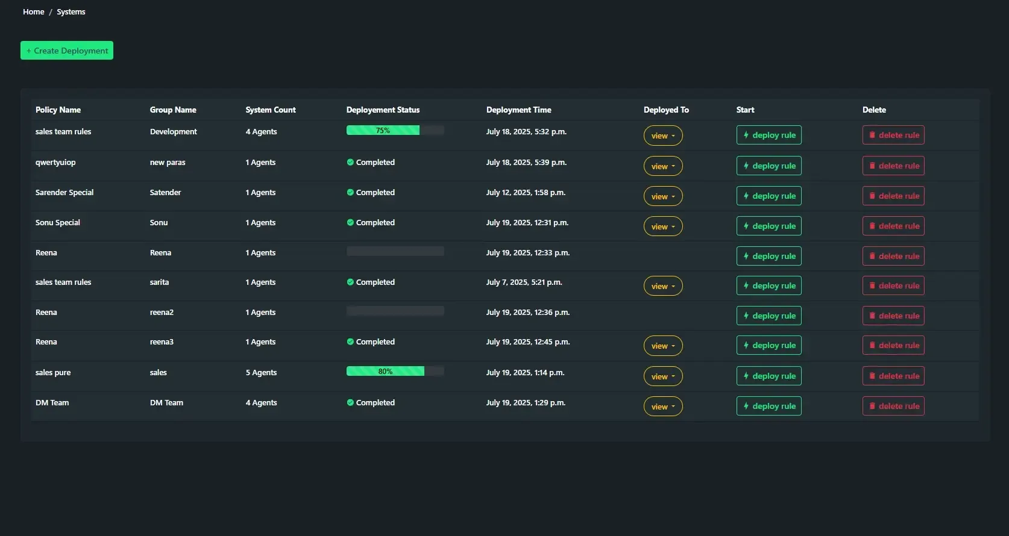Click trash icon in DM Team row
Image resolution: width=1009 pixels, height=536 pixels.
[872, 406]
